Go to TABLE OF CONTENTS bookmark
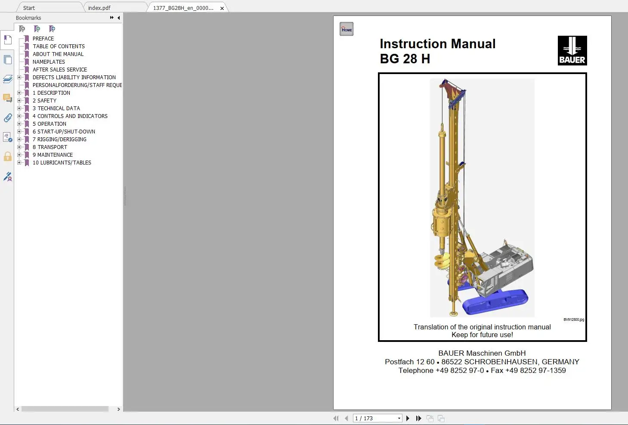Viewport: 628px width, 425px height. pyautogui.click(x=59, y=46)
